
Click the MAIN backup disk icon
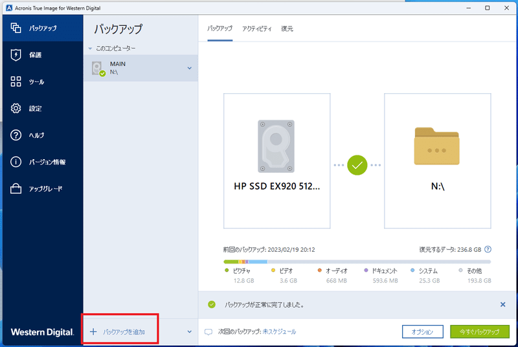click(98, 69)
